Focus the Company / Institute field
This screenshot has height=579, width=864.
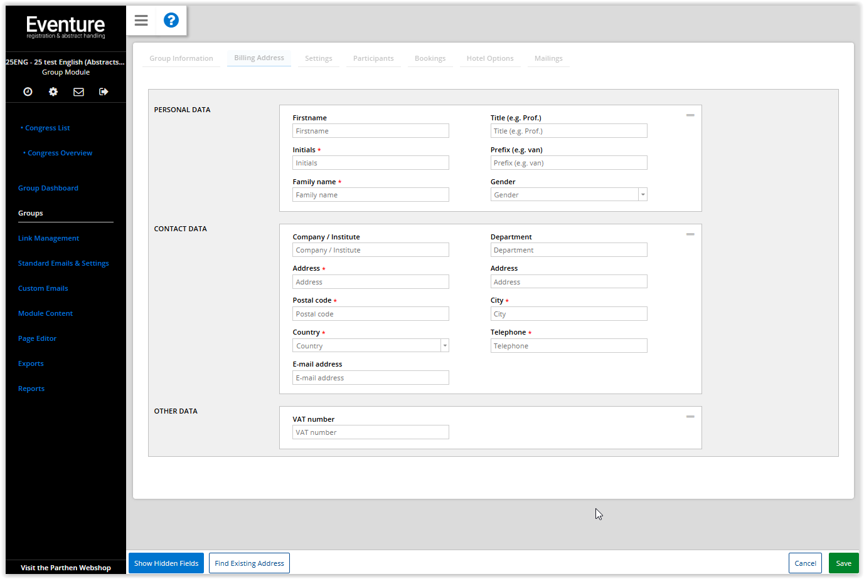(371, 250)
